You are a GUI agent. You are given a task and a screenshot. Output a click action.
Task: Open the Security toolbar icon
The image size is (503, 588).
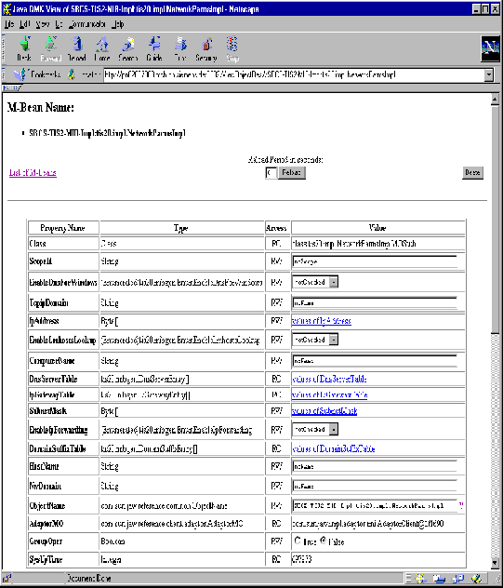206,48
